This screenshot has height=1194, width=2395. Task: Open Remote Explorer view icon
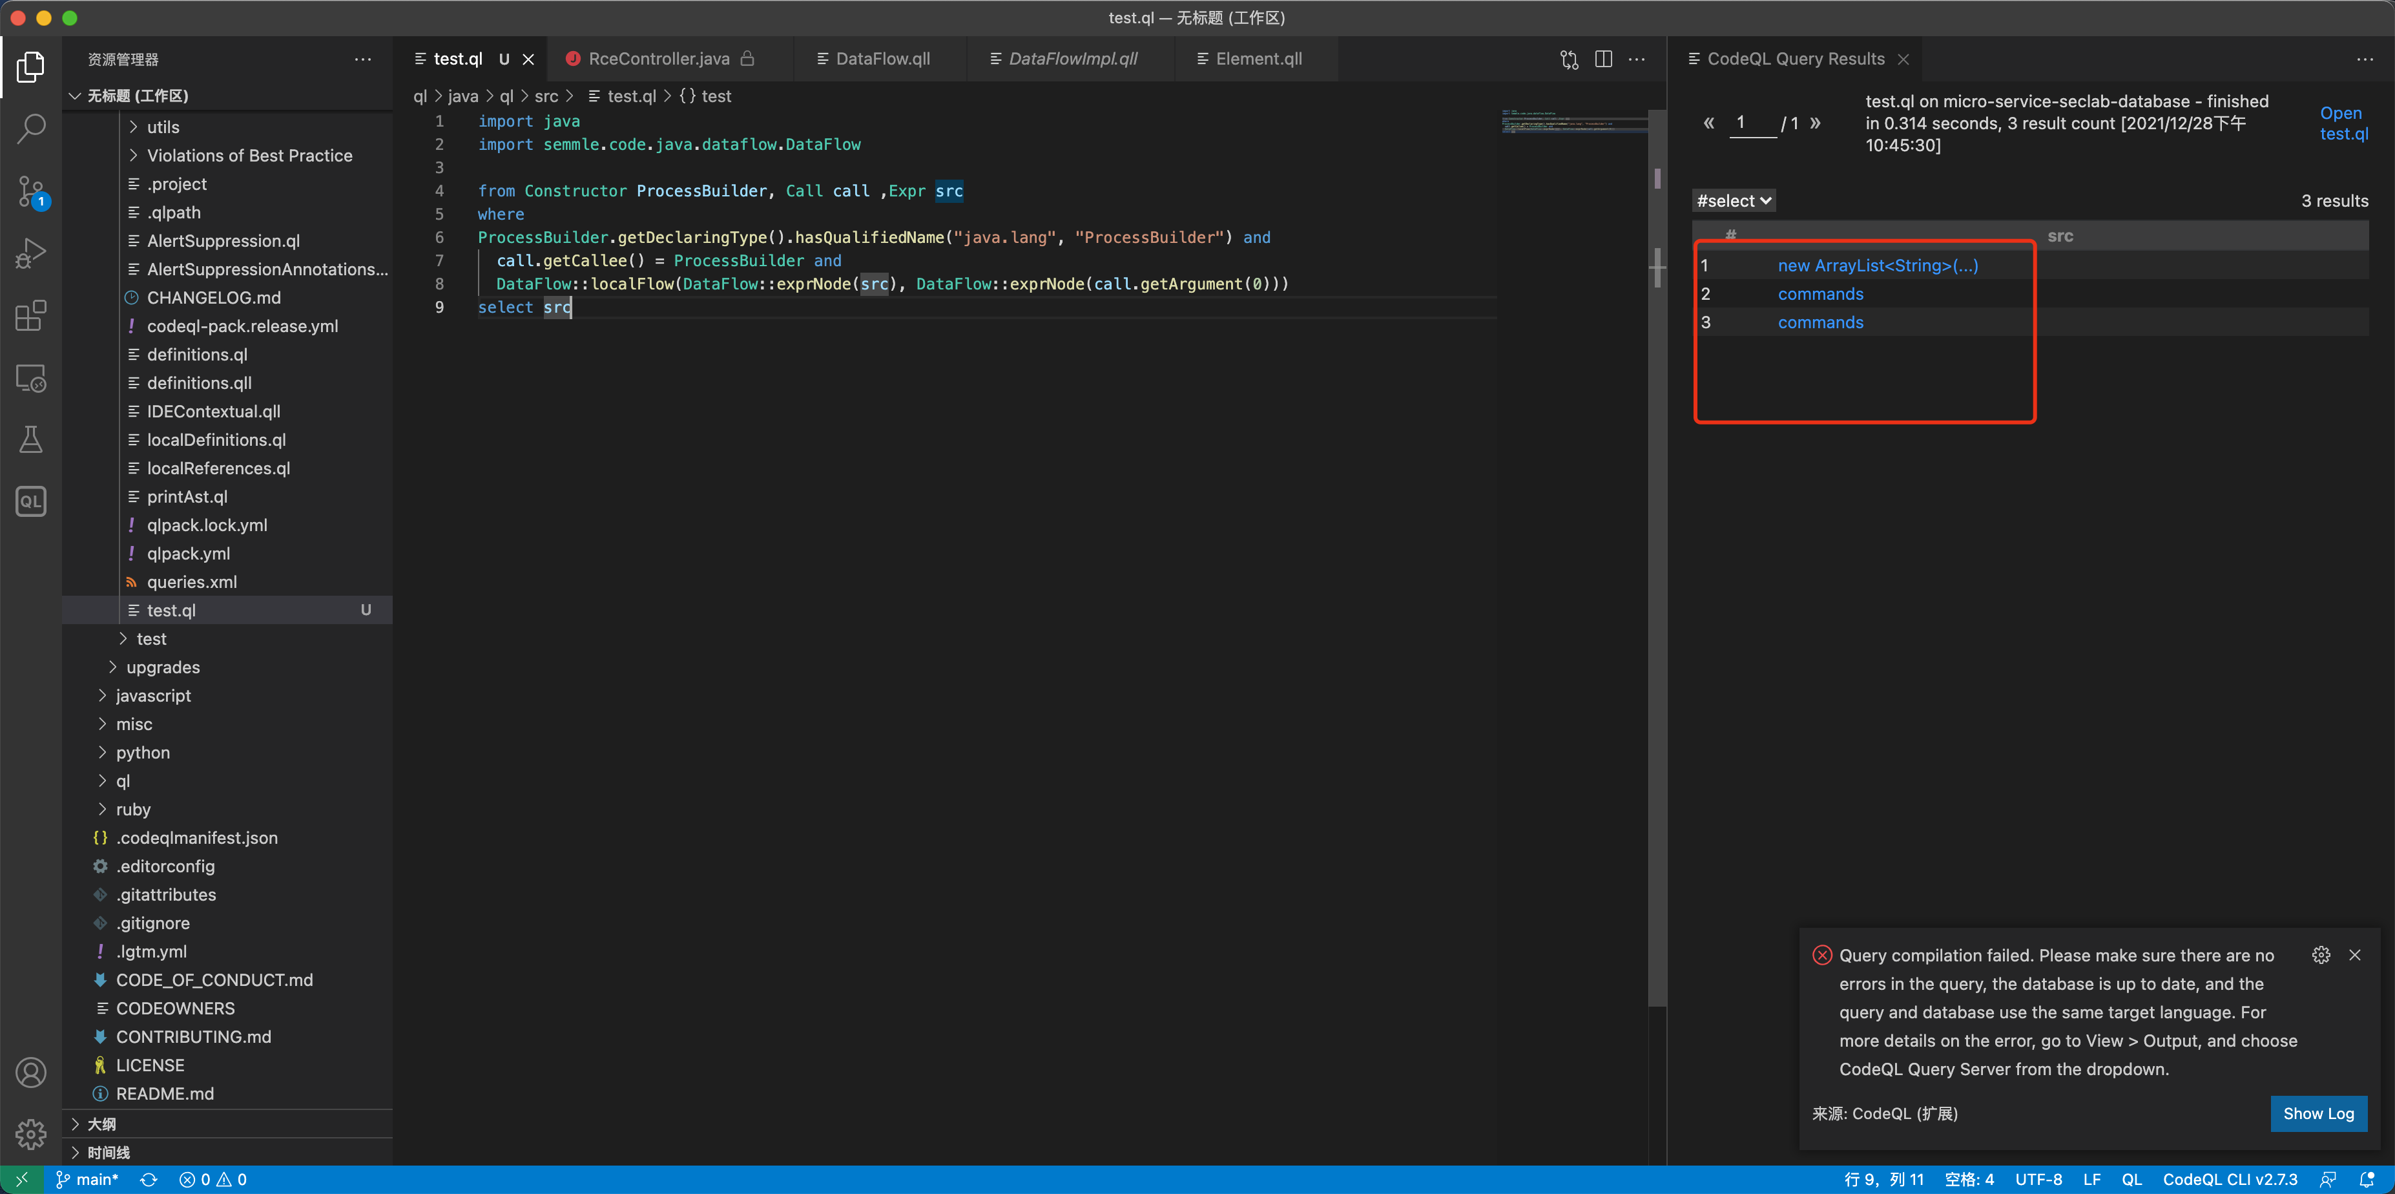(x=31, y=377)
